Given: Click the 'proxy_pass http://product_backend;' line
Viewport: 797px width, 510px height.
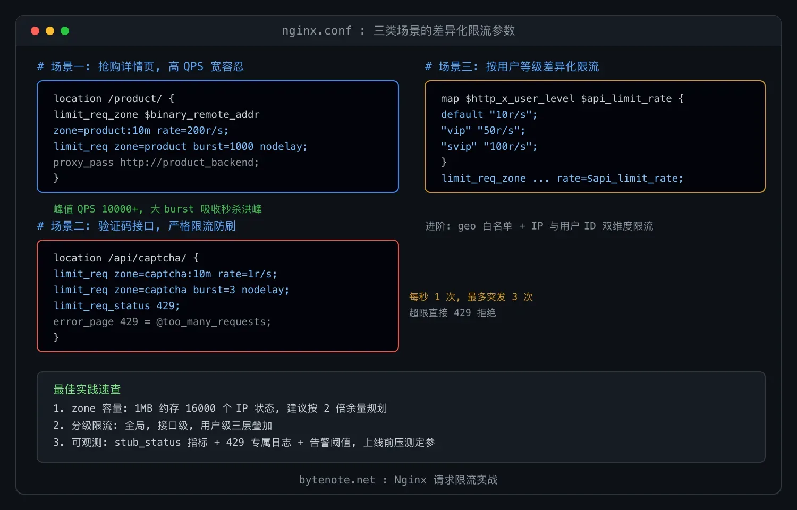Looking at the screenshot, I should 156,162.
